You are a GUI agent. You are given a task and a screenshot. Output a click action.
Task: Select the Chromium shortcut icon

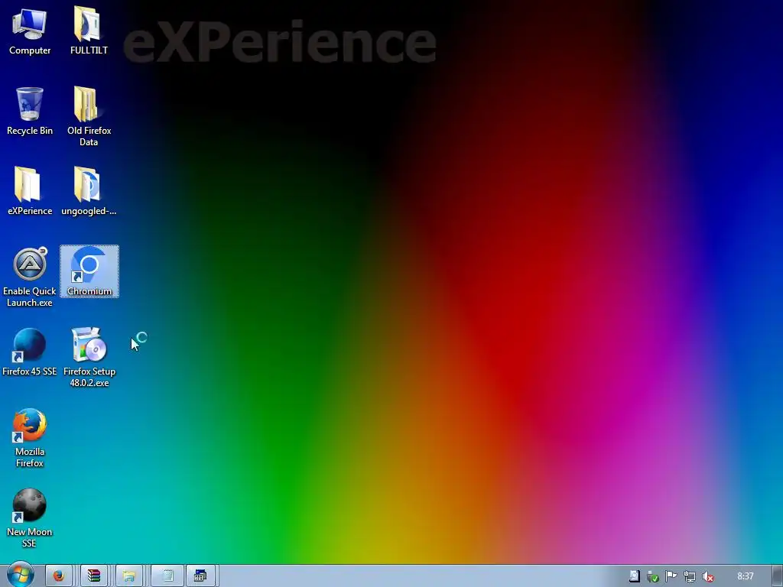click(89, 271)
